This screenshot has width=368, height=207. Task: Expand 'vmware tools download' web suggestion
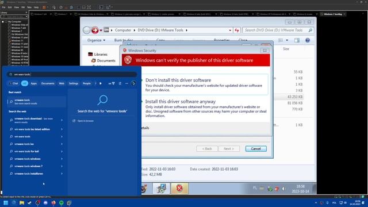[62, 120]
